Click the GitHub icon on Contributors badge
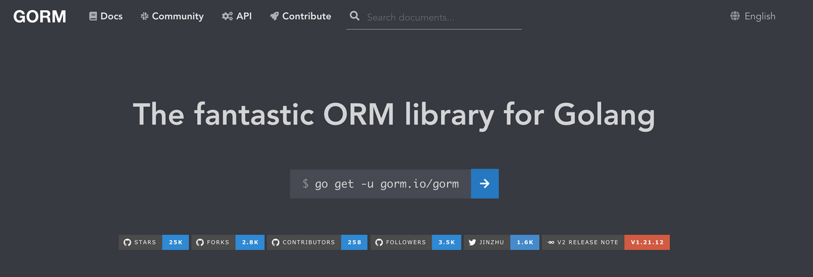Viewport: 813px width, 277px height. (x=275, y=242)
